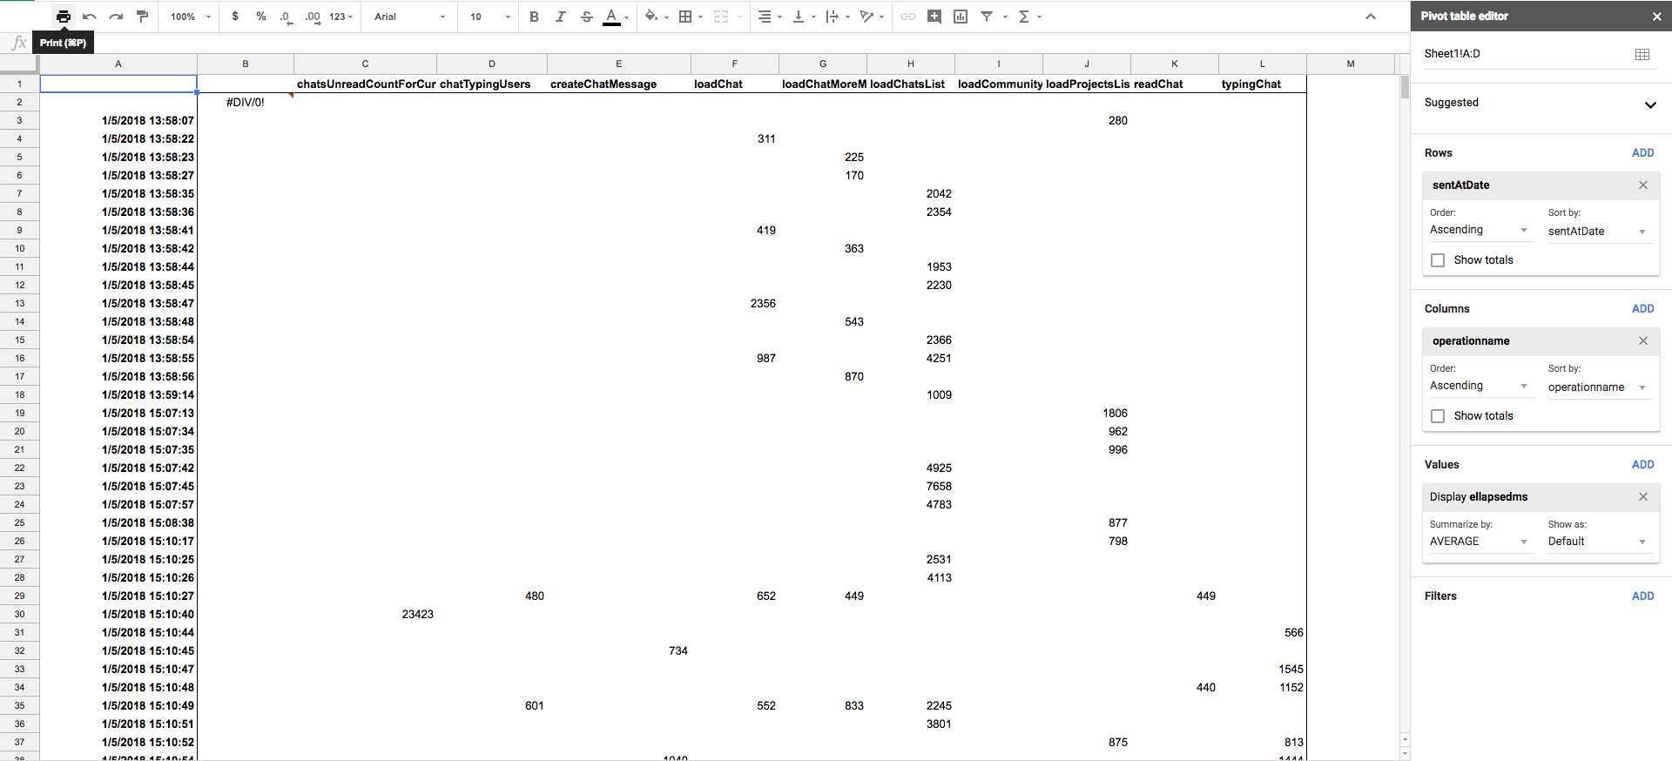The width and height of the screenshot is (1672, 761).
Task: Open the 123 number format dropdown
Action: coord(341,17)
